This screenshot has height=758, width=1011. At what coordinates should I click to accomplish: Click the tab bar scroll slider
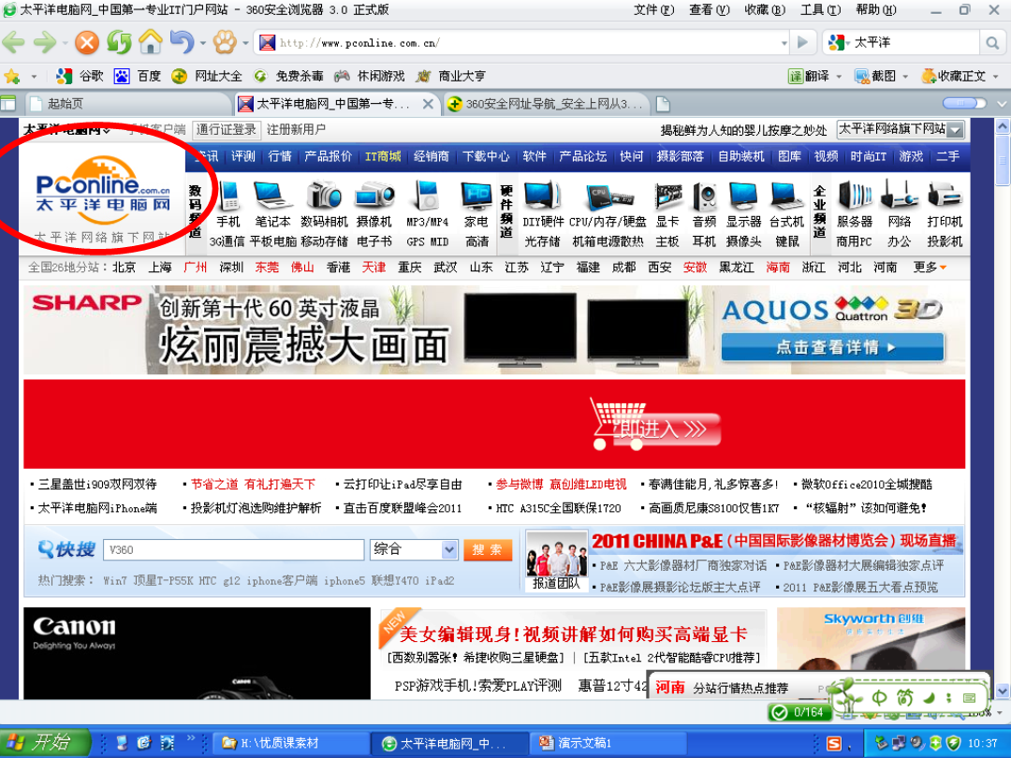[964, 103]
